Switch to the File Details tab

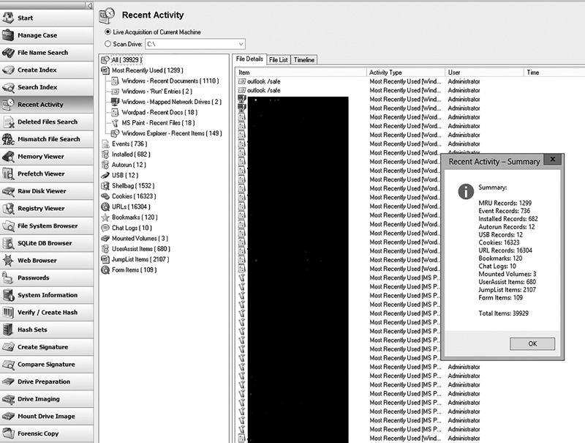point(249,59)
